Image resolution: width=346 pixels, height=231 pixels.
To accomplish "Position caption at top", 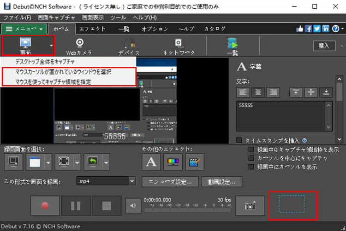I will pos(296,92).
